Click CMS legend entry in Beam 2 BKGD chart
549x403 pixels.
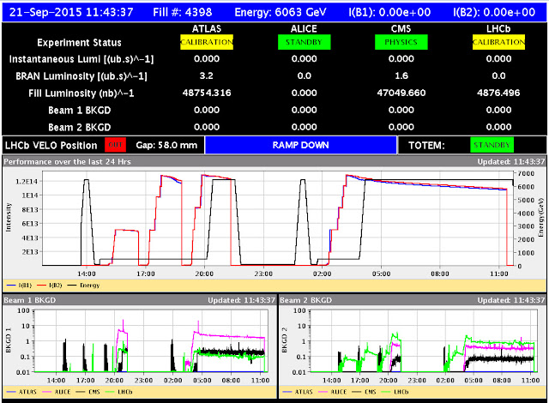click(x=364, y=392)
